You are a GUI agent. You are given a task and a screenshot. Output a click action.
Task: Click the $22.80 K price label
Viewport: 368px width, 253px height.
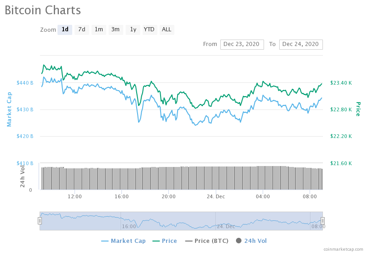click(341, 109)
